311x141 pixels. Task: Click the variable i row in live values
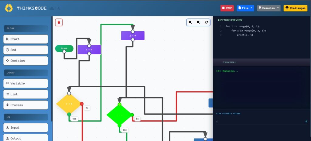pos(262,121)
